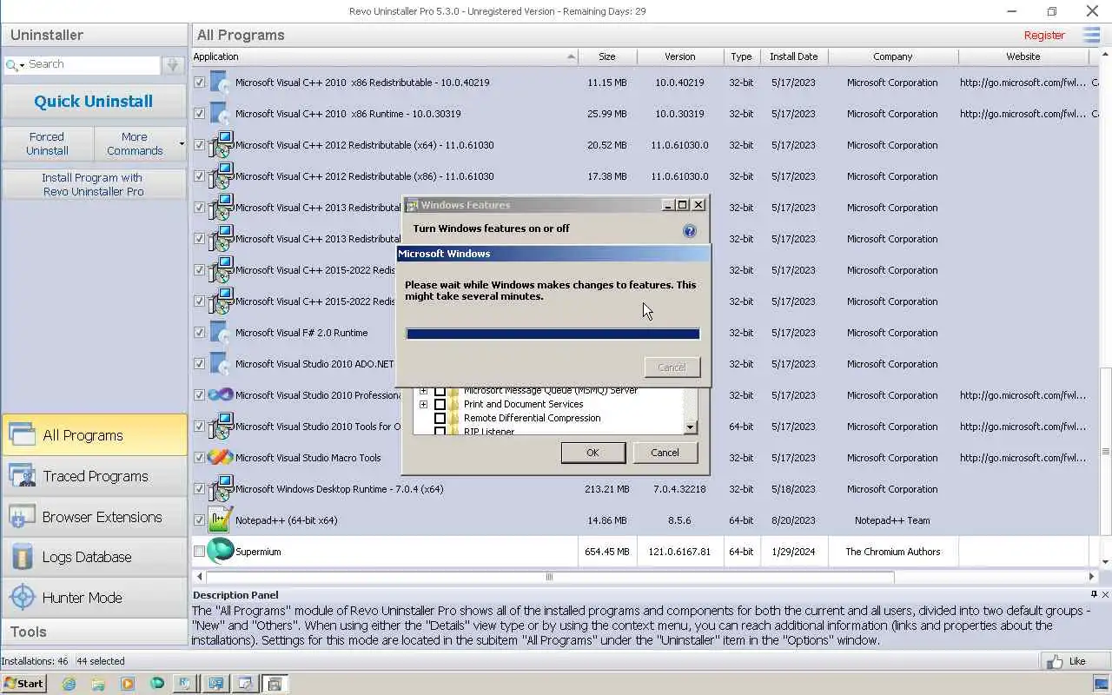This screenshot has height=695, width=1112.
Task: Switch to the Logs Database tab
Action: pyautogui.click(x=95, y=557)
